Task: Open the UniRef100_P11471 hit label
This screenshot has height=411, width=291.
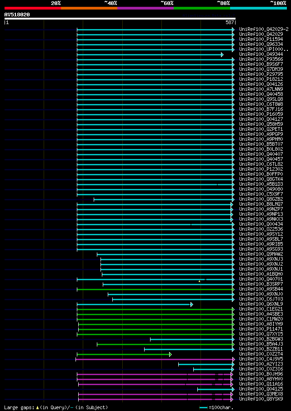Action: point(261,329)
